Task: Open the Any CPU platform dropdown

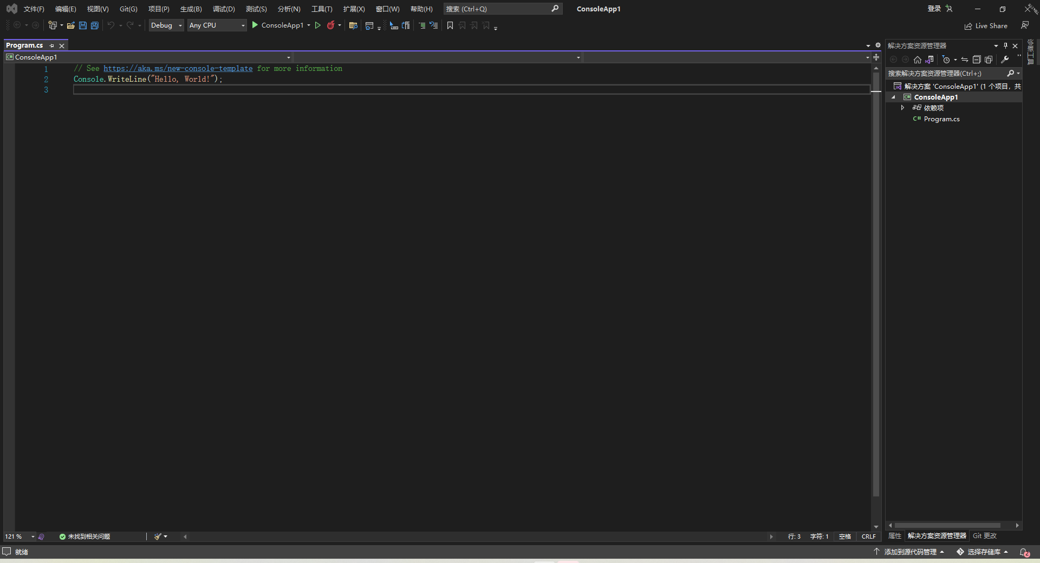Action: pos(217,25)
